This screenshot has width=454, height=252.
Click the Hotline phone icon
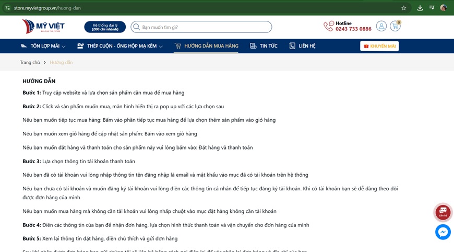pos(329,26)
